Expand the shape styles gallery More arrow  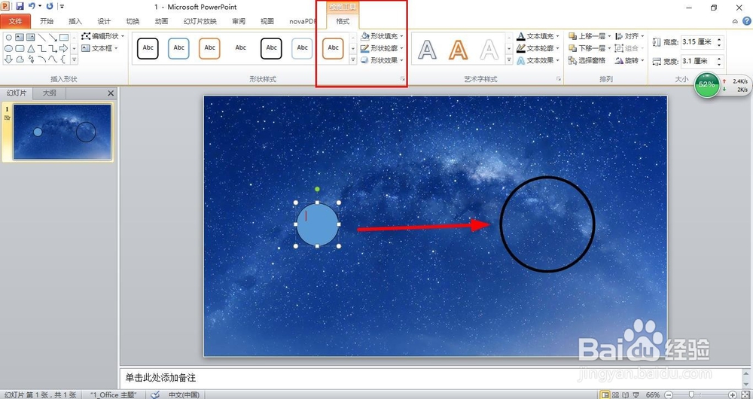coord(353,60)
